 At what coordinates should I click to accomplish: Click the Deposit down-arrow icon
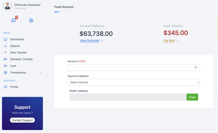click(5, 46)
